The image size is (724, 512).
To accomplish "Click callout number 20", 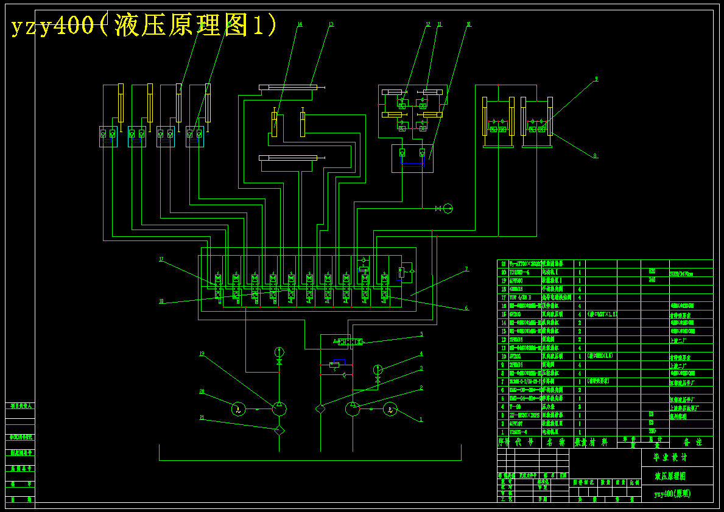I will pyautogui.click(x=202, y=391).
